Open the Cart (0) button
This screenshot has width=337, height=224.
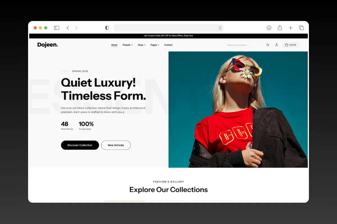[x=291, y=45]
